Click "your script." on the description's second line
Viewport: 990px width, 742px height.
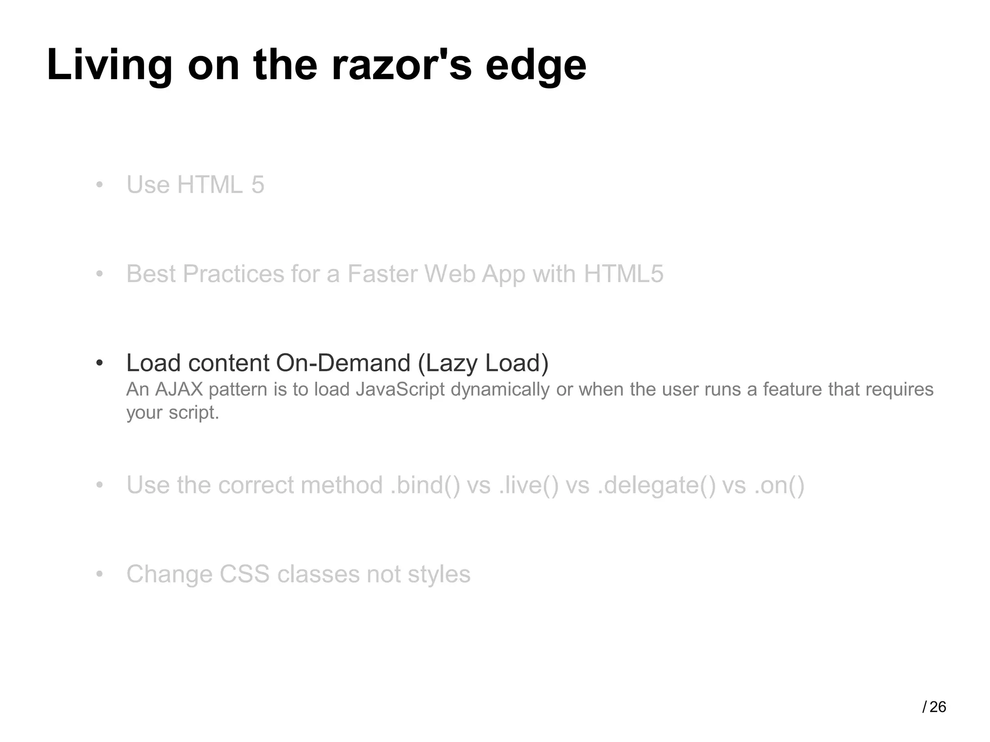tap(173, 413)
